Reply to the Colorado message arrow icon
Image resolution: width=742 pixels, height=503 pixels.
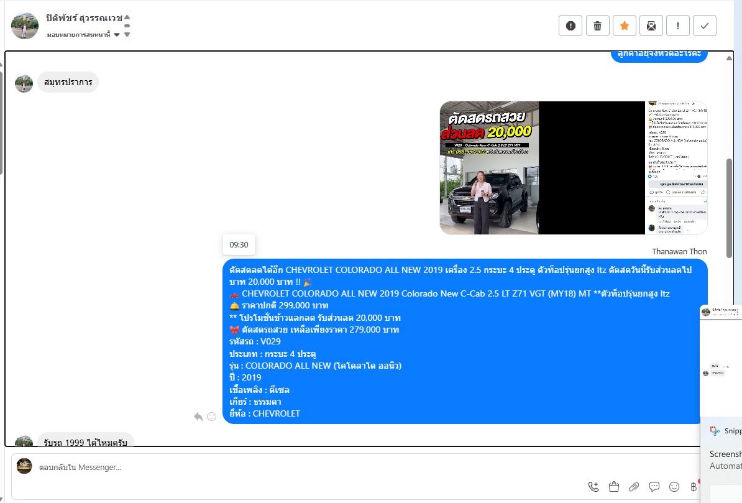(x=198, y=417)
